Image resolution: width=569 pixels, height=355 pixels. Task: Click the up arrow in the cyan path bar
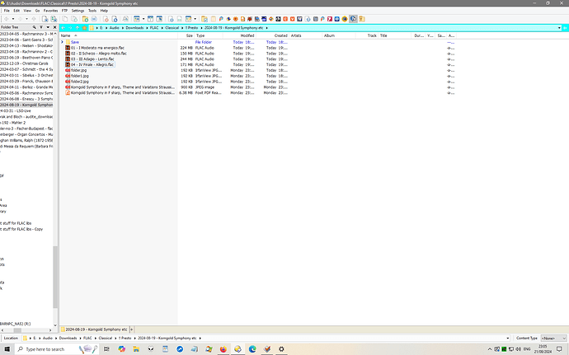tap(78, 28)
